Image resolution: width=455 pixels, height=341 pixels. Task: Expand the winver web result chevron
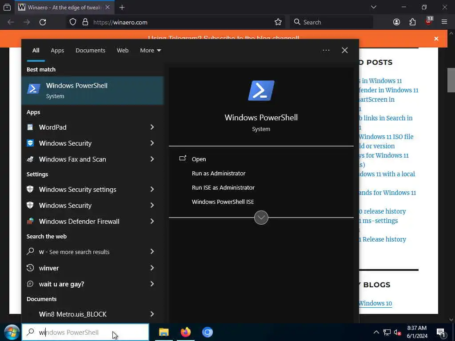click(x=152, y=268)
